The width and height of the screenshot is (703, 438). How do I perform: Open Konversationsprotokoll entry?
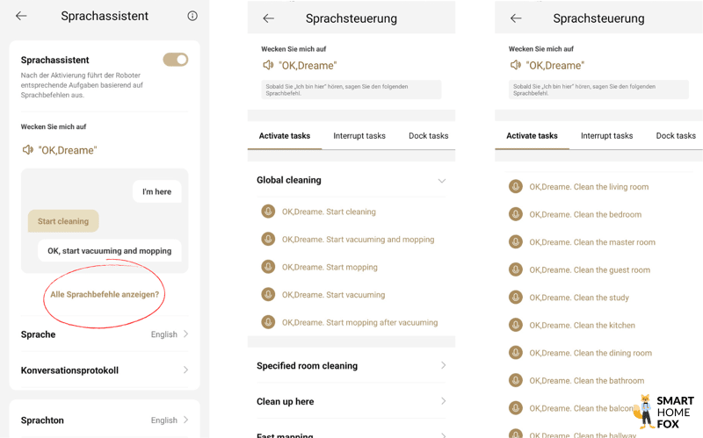tap(105, 370)
